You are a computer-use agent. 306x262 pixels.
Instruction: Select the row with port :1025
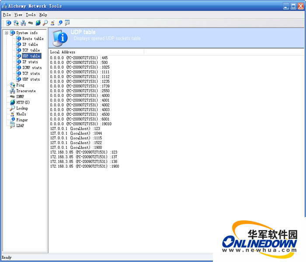pos(80,67)
